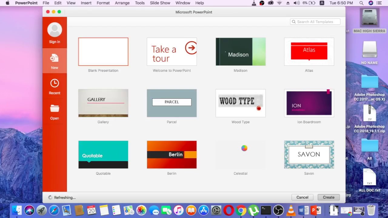Click the Cancel button
Viewport: 388px width, 218px height.
click(x=302, y=197)
